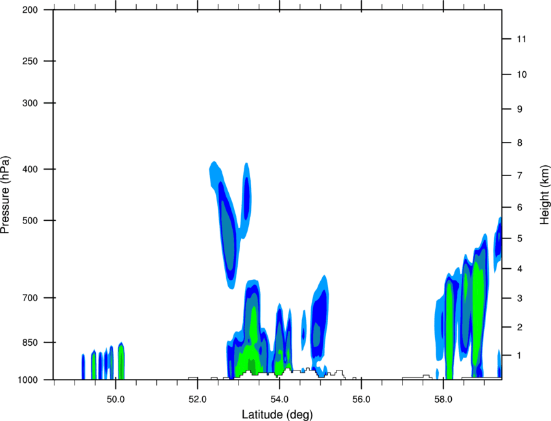
Task: Click the 50.0 latitude tick label
Action: (x=115, y=399)
